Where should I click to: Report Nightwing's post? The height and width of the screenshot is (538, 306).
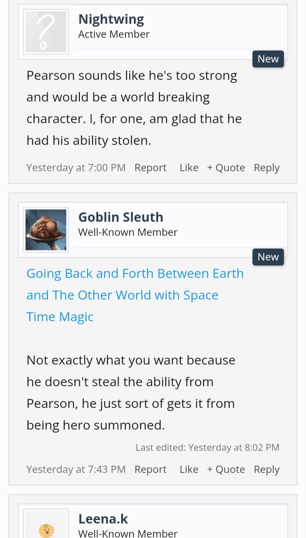pos(150,168)
